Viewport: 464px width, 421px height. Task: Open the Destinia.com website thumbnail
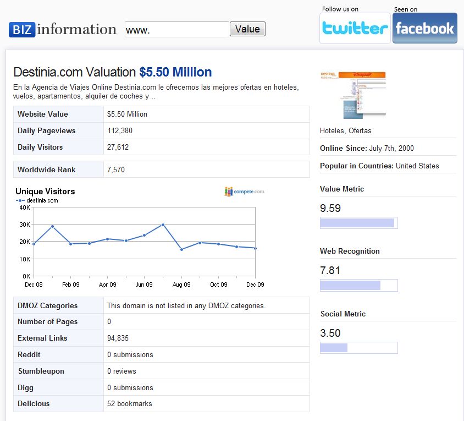[353, 95]
